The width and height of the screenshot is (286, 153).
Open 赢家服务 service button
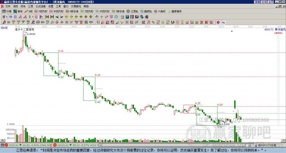175,11
